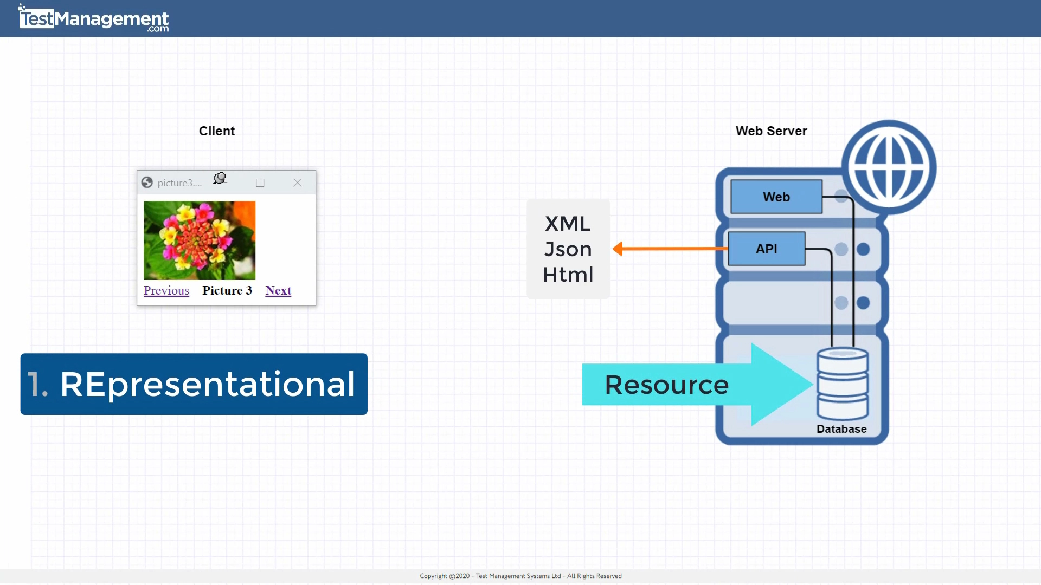Click the magnifier cursor icon above the window
1041x585 pixels.
point(219,178)
